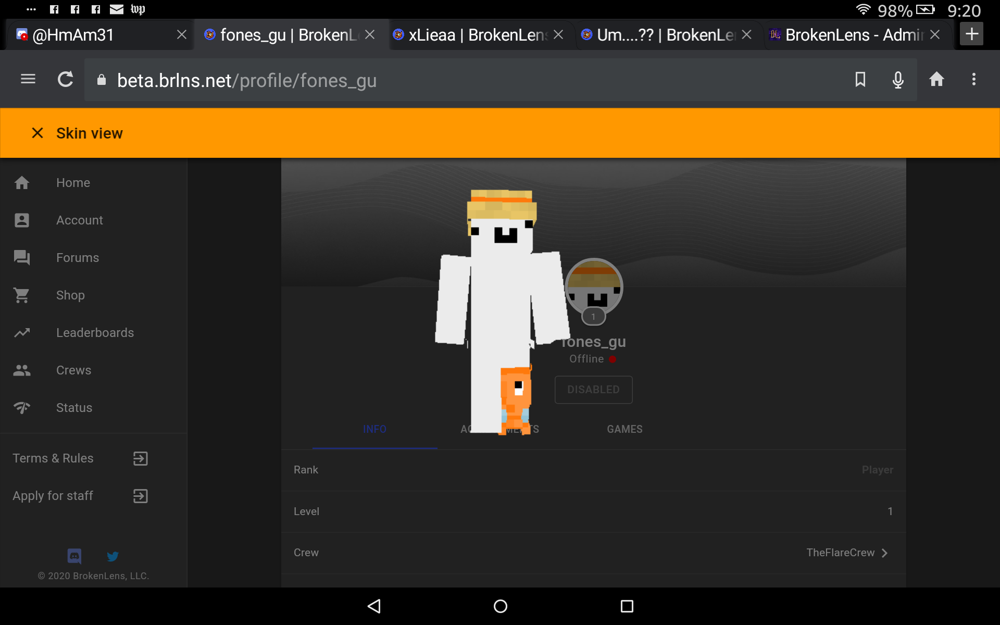Open BrokenLens Twitter link icon

click(113, 556)
